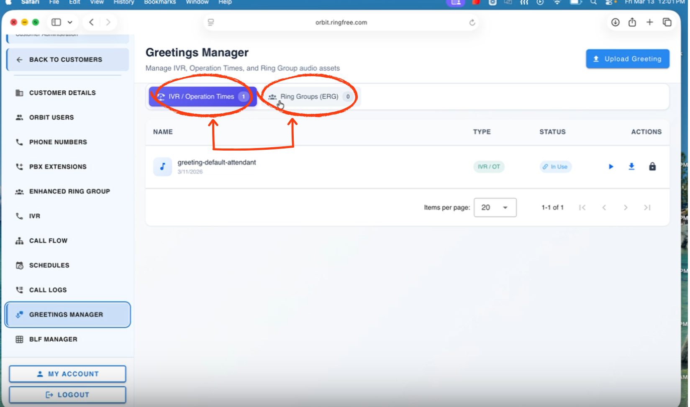The width and height of the screenshot is (690, 407).
Task: Open a new Safari tab with plus icon
Action: point(649,22)
